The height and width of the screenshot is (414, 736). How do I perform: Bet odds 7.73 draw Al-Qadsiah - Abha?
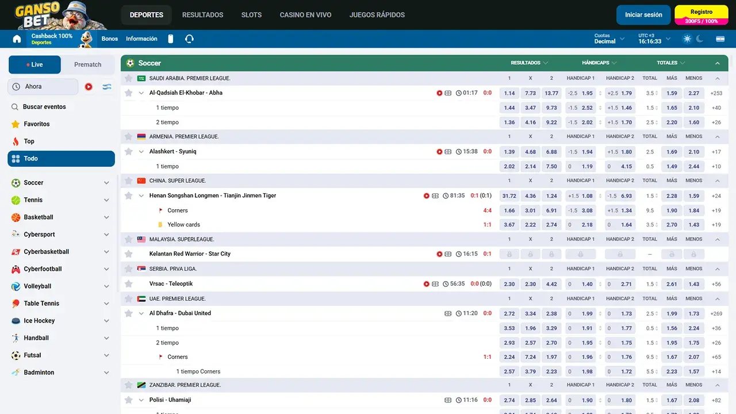pos(530,93)
